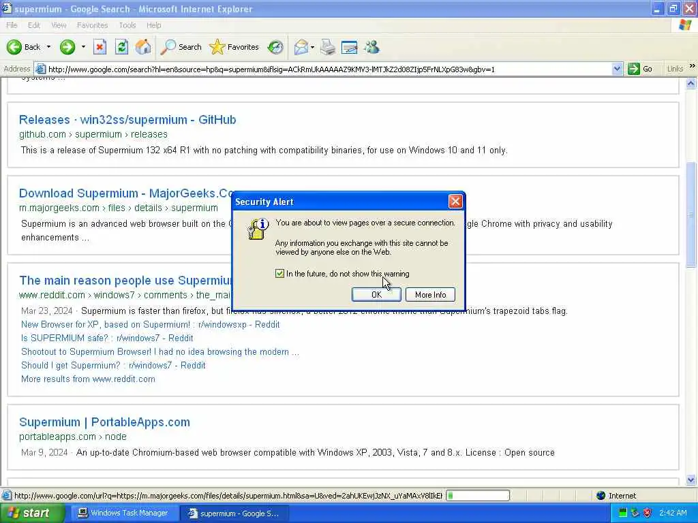Click the status bar page icon

[x=7, y=496]
